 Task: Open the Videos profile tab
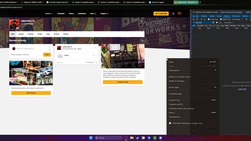[65, 34]
